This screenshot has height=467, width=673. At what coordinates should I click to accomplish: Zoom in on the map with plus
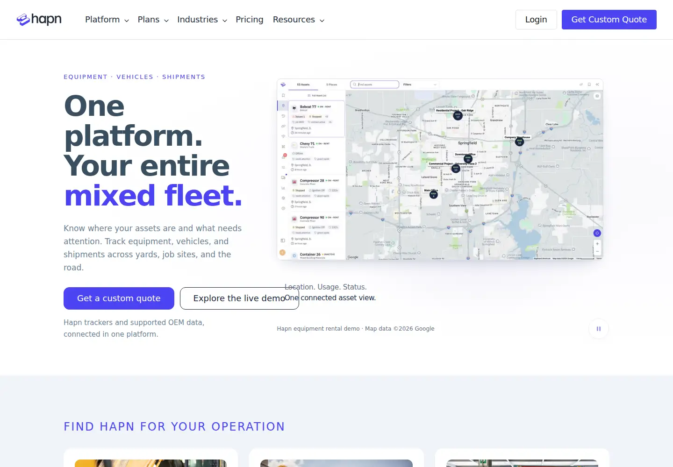tap(597, 244)
